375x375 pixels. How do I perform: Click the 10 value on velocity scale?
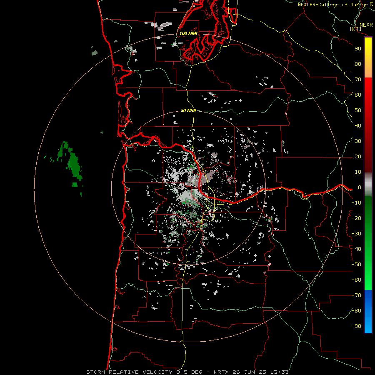pyautogui.click(x=358, y=172)
